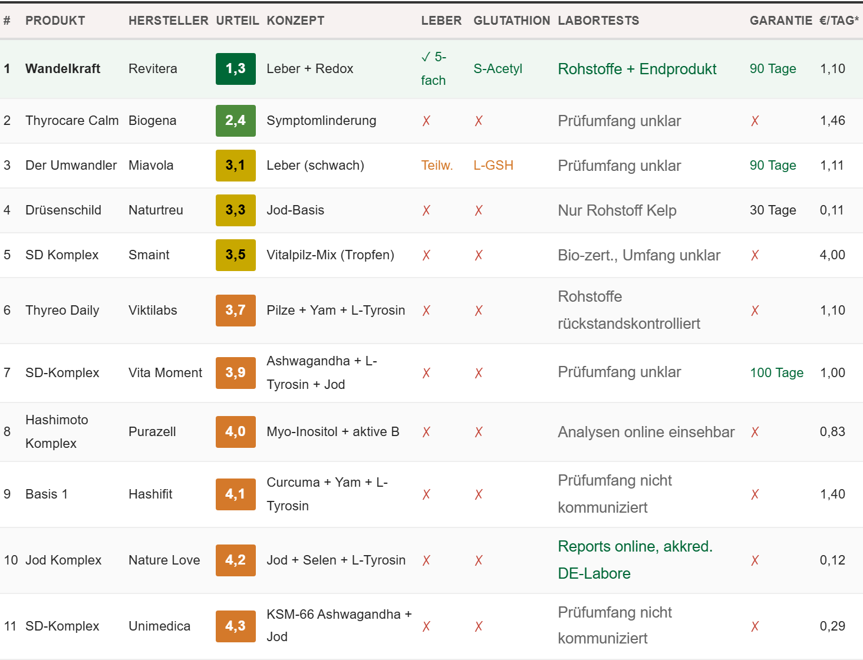Image resolution: width=863 pixels, height=660 pixels.
Task: Click the Vitalpilz-Mix (Tropfen) concept cell
Action: 331,255
